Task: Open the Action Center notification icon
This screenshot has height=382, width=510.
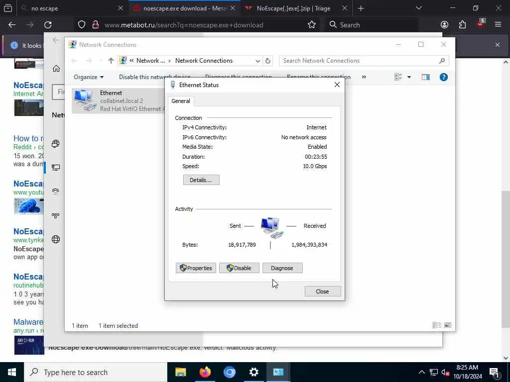Action: [x=494, y=372]
